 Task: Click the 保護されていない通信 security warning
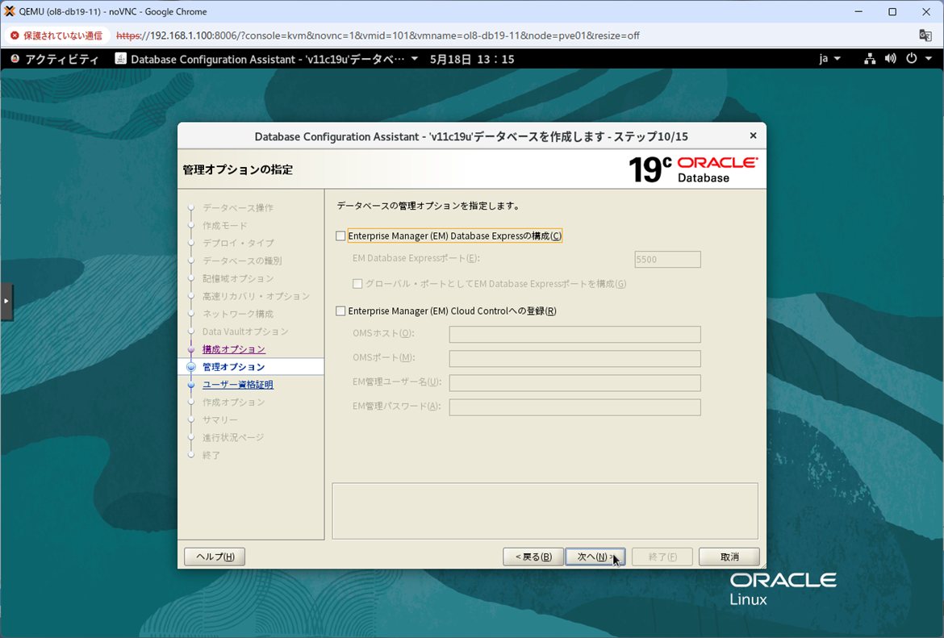coord(57,35)
